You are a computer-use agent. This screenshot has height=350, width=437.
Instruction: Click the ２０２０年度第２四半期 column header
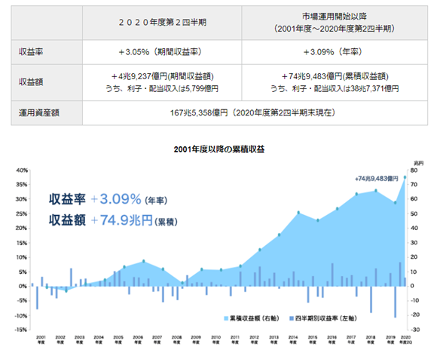point(162,23)
